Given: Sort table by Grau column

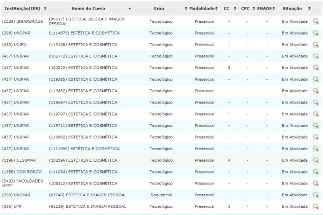Looking at the screenshot, I should pyautogui.click(x=186, y=9).
